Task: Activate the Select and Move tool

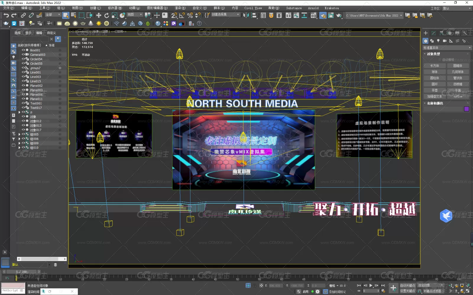Action: coord(99,15)
